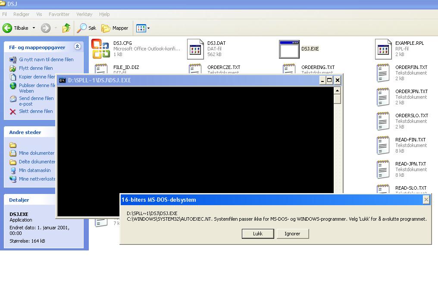Open Min datamaskin link
The image size is (438, 300).
pos(34,170)
